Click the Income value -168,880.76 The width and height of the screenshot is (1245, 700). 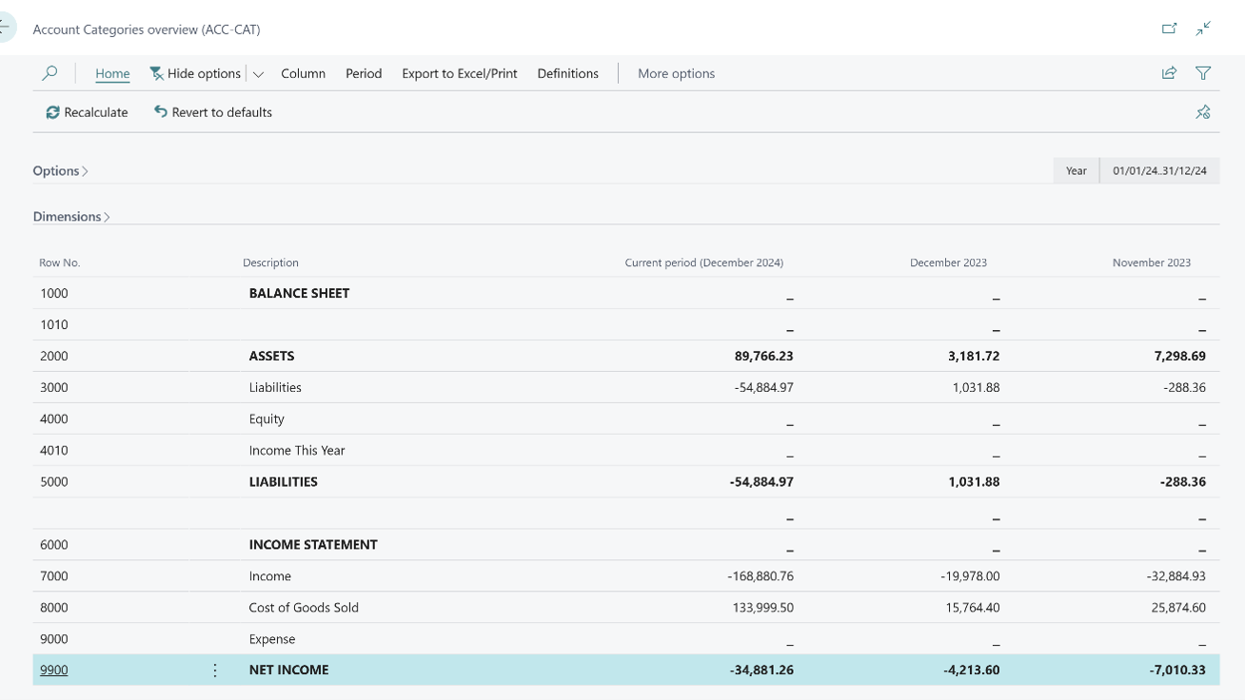(760, 576)
